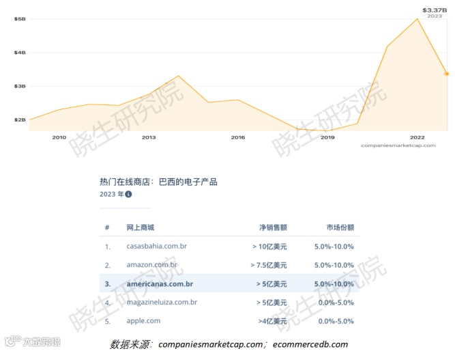The width and height of the screenshot is (455, 351).
Task: Click the 2019 x-axis label
Action: click(x=327, y=137)
